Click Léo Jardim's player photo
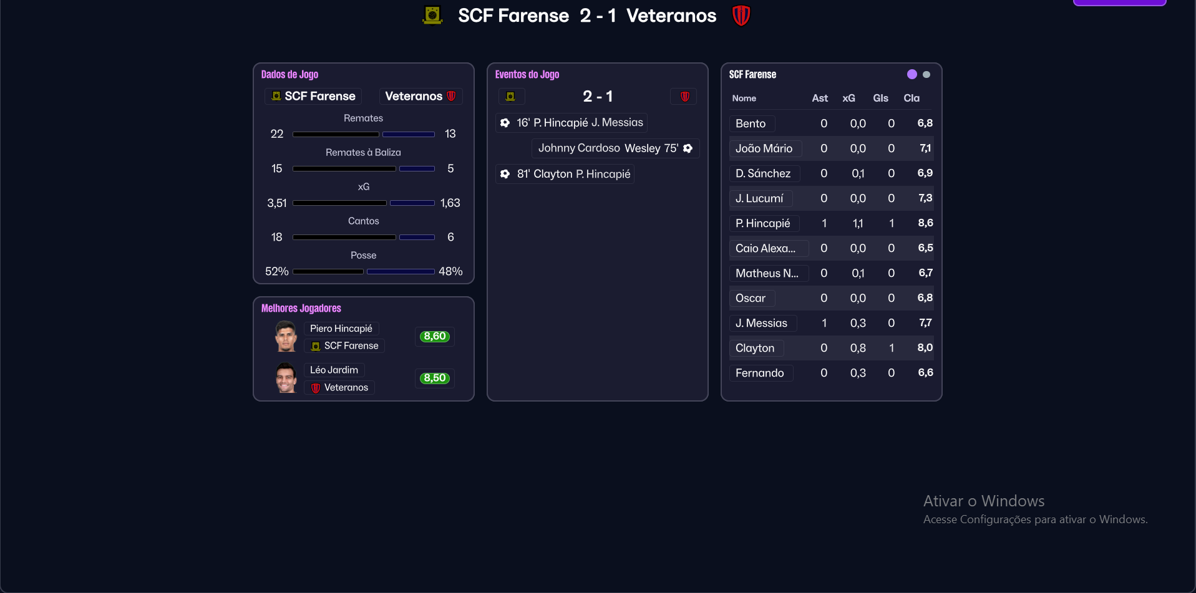 286,378
